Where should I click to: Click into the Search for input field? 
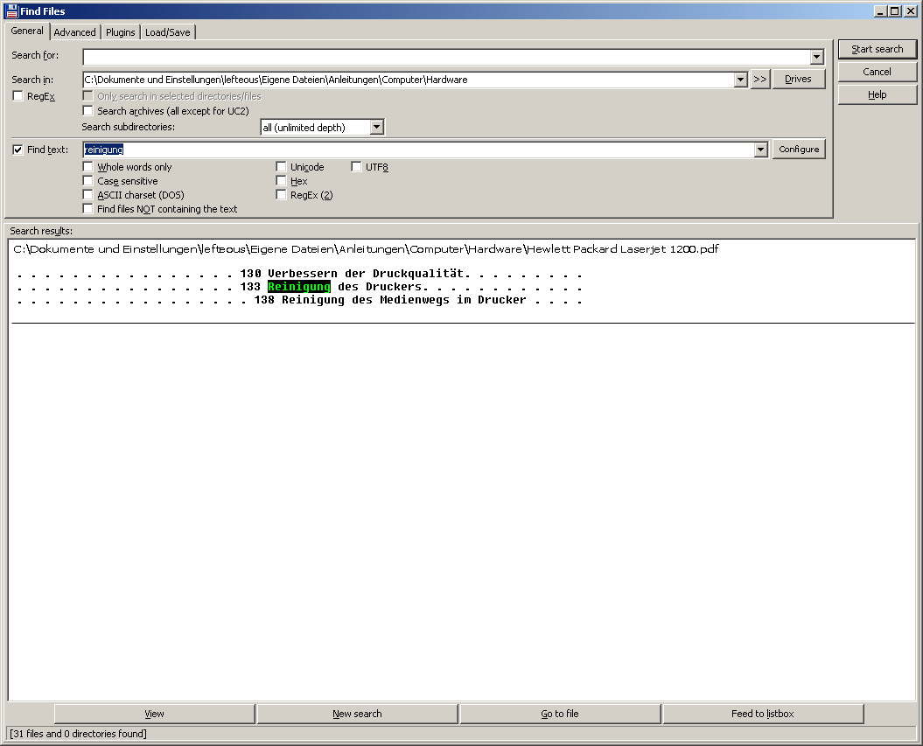pos(446,57)
